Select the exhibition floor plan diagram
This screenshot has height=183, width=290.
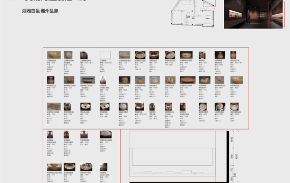pos(193,13)
